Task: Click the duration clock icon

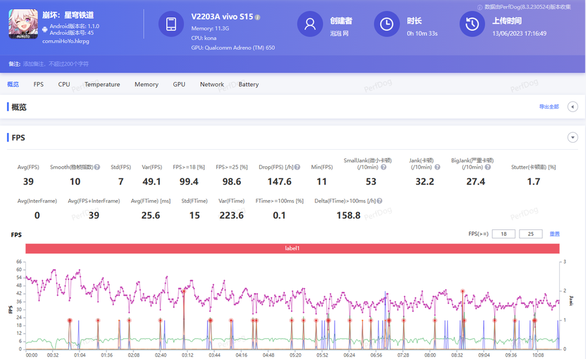Action: click(x=387, y=24)
